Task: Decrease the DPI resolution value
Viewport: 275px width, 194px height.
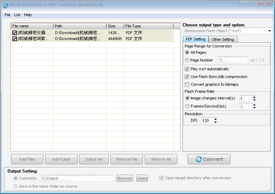Action: 216,122
